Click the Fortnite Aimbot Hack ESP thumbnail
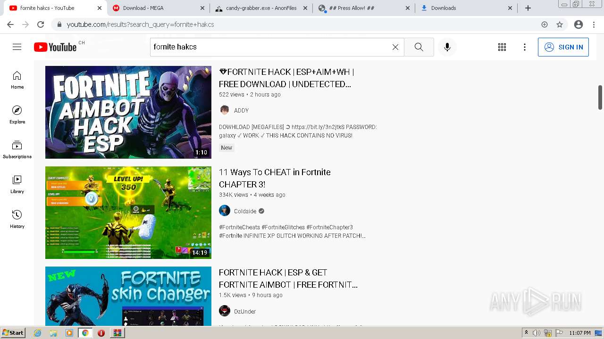 point(128,112)
